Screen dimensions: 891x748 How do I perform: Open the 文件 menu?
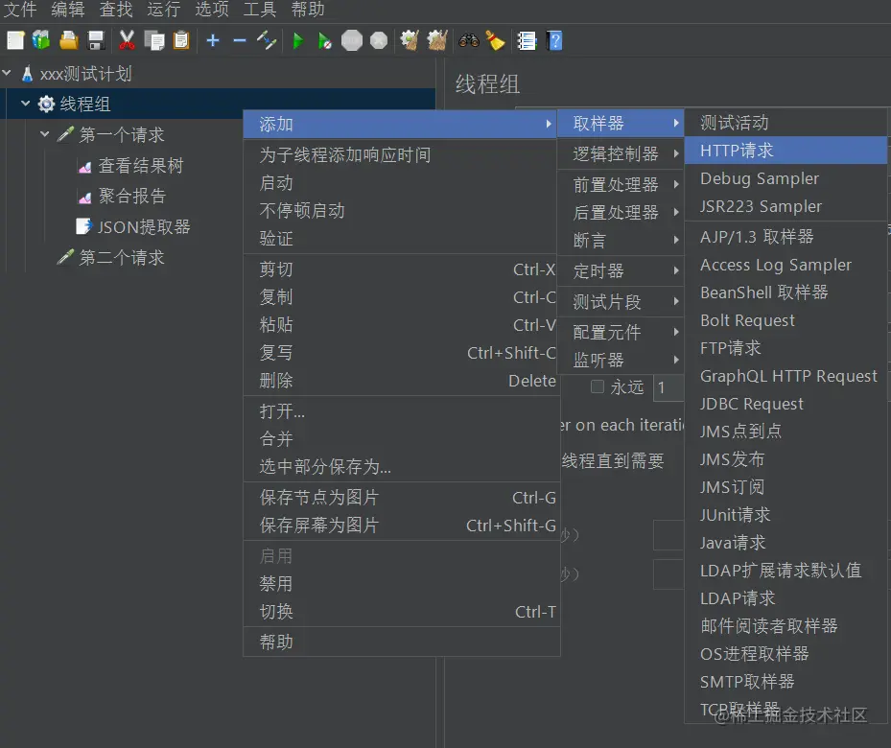pyautogui.click(x=20, y=10)
